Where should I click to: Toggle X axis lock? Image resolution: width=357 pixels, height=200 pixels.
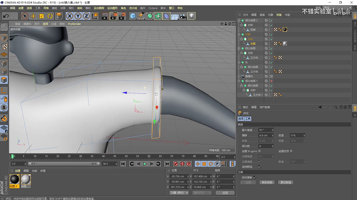coord(69,16)
